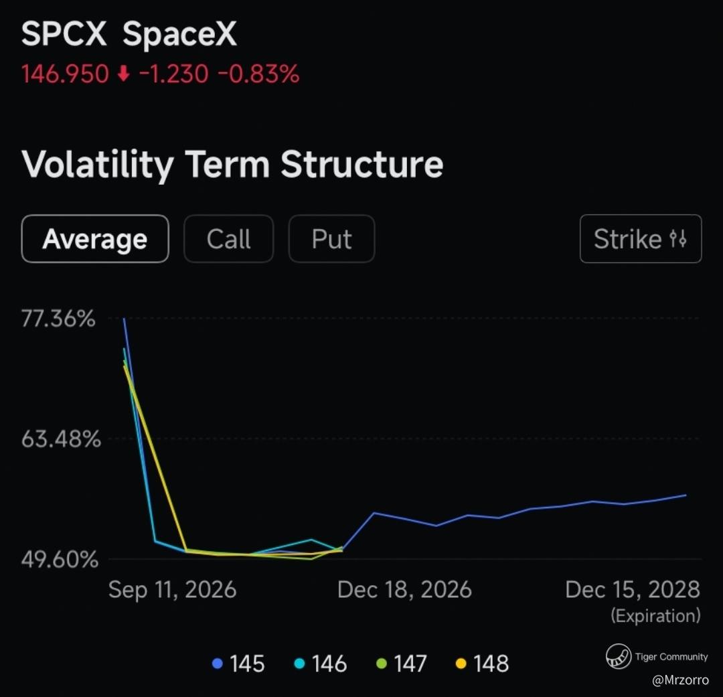Switch to the Put tab
Screen dimensions: 723x697
pyautogui.click(x=331, y=239)
